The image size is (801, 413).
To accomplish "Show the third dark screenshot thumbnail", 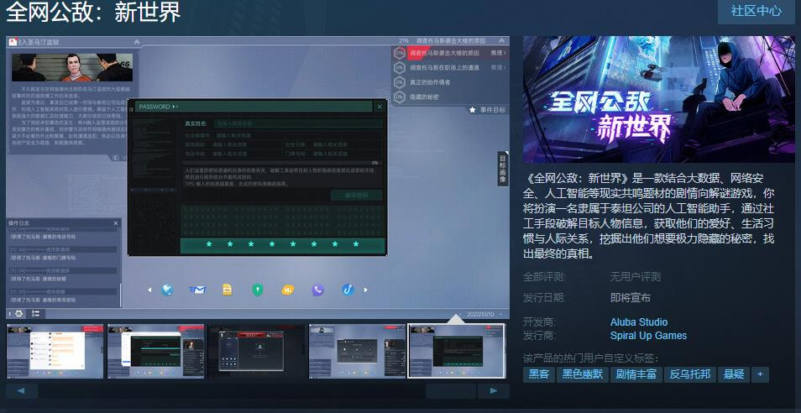I will pyautogui.click(x=256, y=351).
